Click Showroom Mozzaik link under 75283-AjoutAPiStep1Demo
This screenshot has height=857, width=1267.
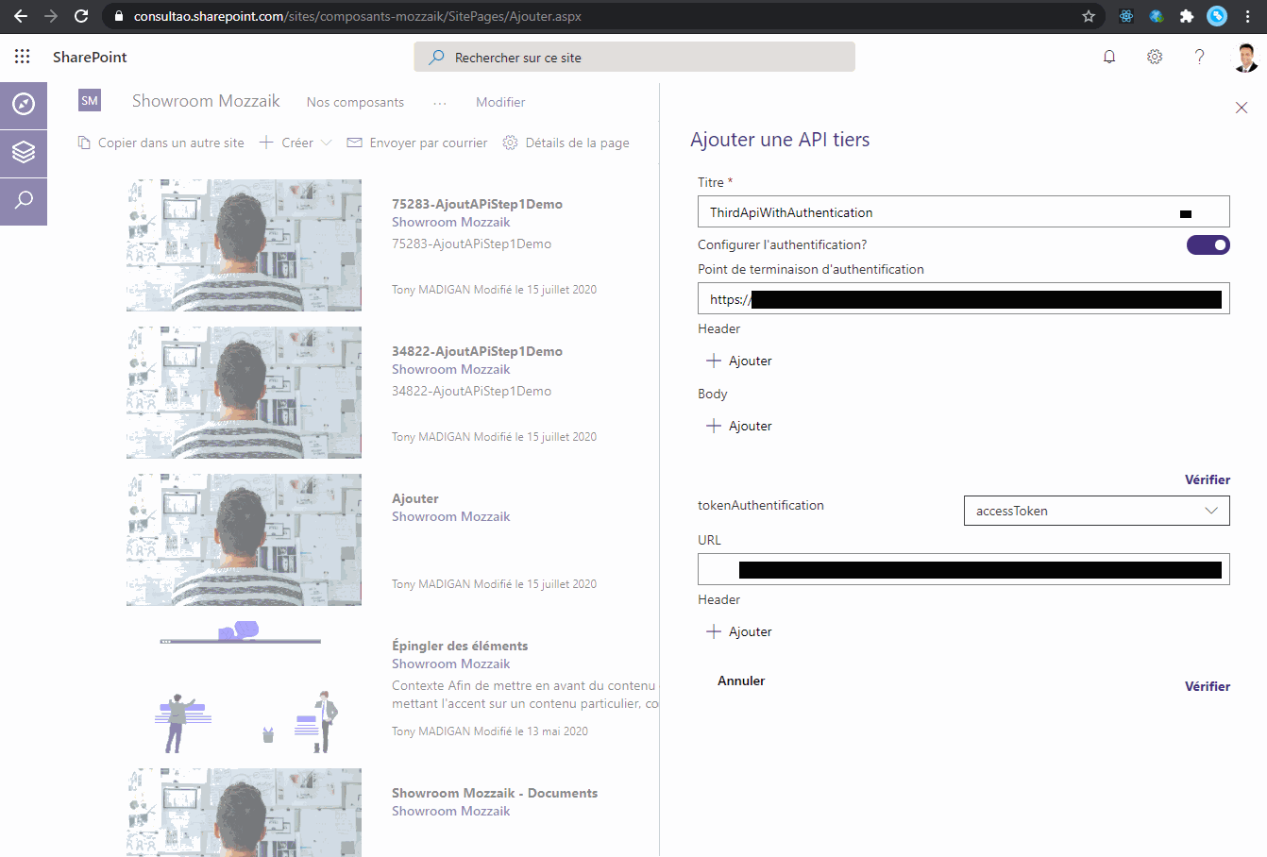[450, 222]
